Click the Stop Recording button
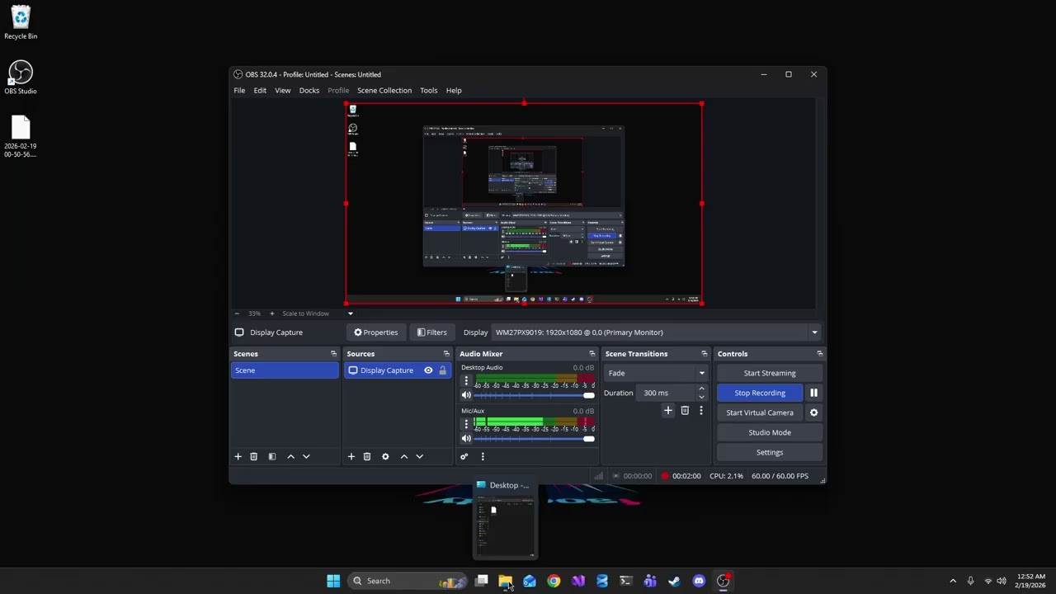 point(760,393)
